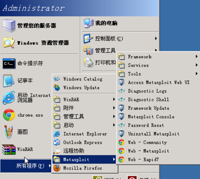Expand the 管理工具 programs submenu arrow

114,116
